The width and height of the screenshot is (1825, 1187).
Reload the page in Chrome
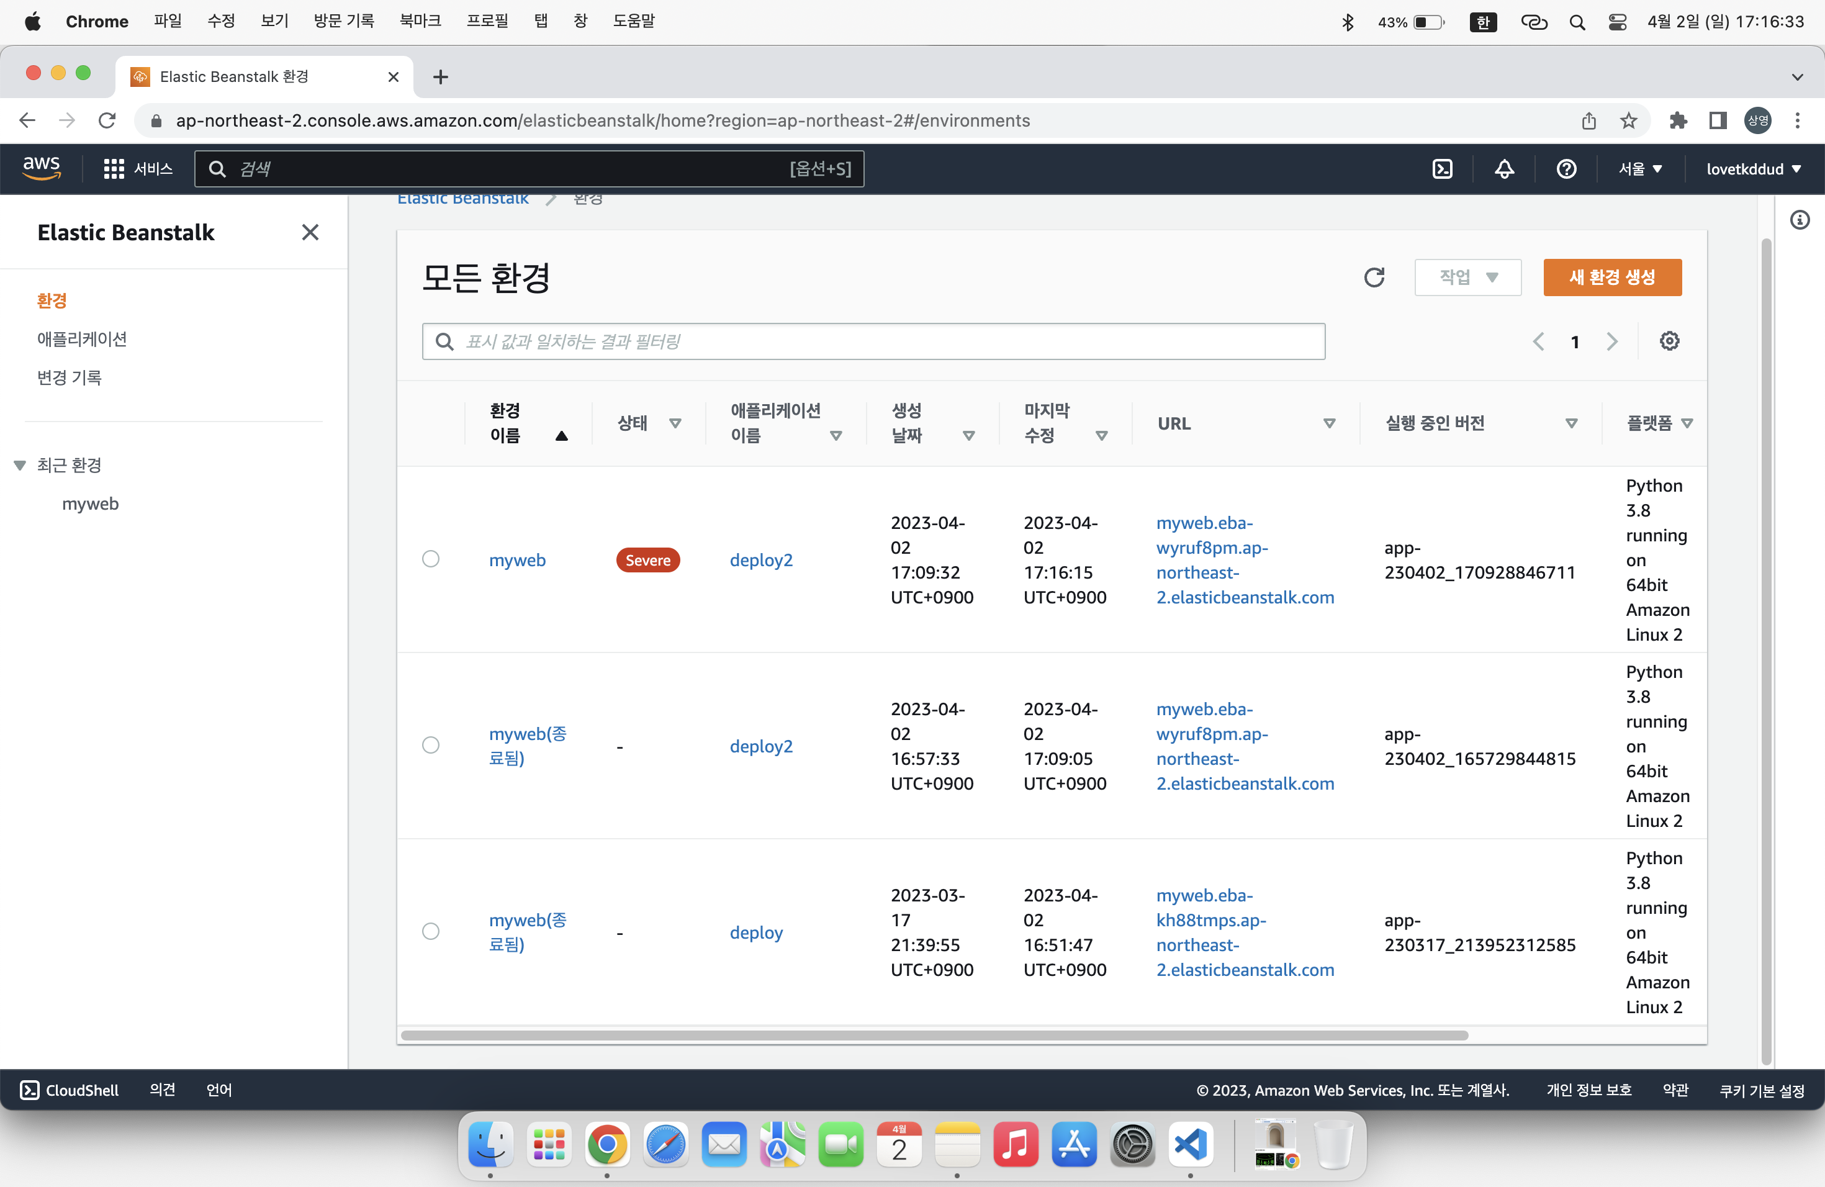point(107,120)
